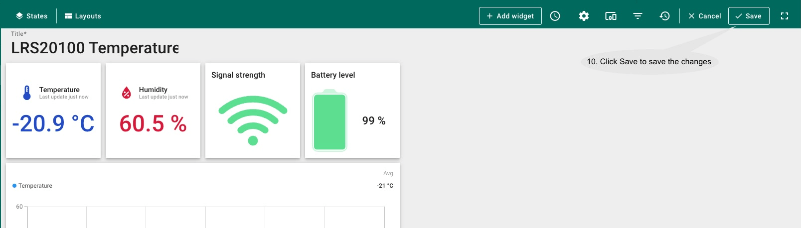Open dashboard settings gear icon

point(584,16)
